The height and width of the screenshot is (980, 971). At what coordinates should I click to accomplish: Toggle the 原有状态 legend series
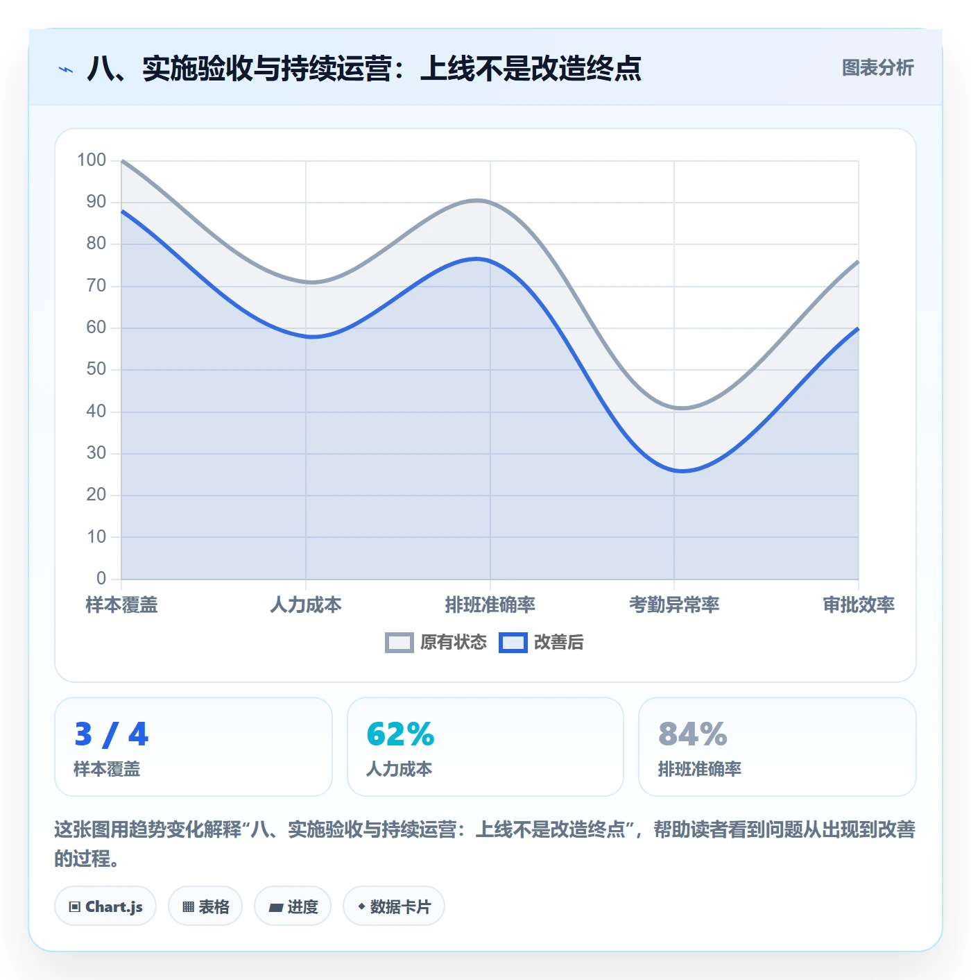point(436,642)
